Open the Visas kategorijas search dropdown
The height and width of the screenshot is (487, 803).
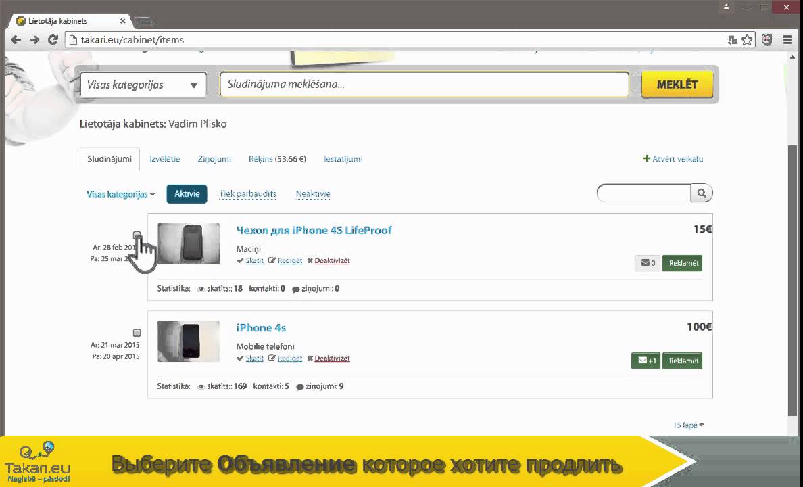143,85
